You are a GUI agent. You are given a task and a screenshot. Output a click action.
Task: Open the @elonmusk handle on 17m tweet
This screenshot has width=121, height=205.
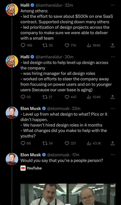click(58, 155)
